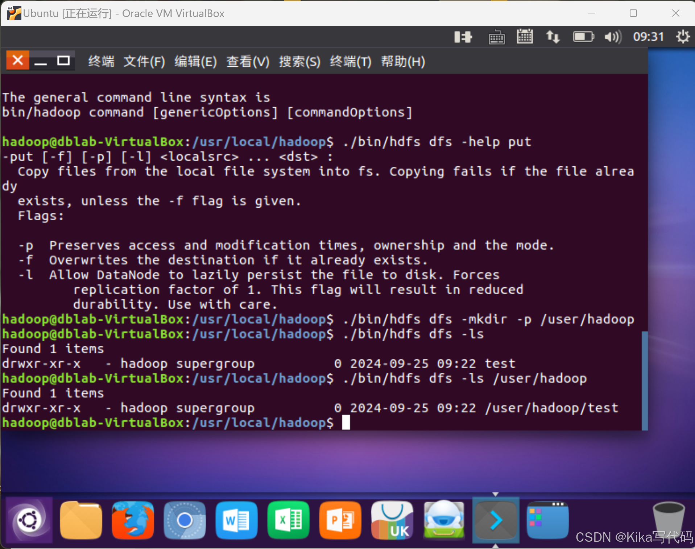Open the Ubuntu Kylin Software Center

click(392, 520)
